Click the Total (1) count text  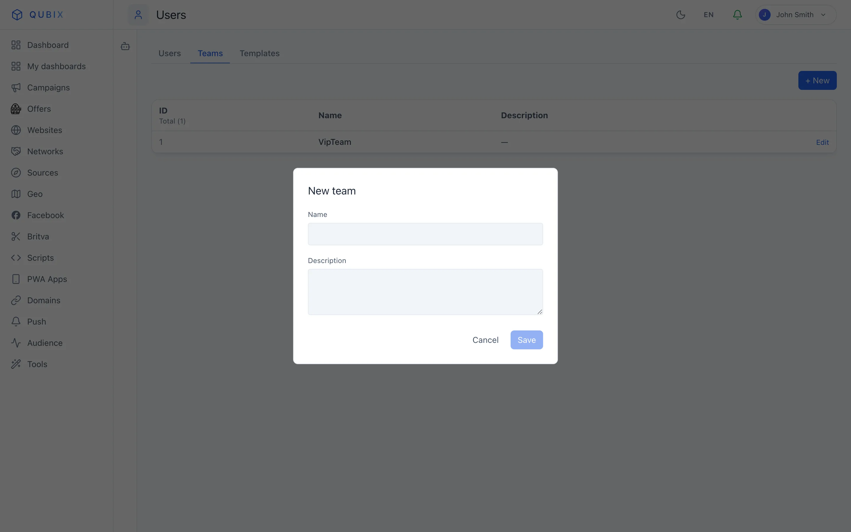click(172, 121)
